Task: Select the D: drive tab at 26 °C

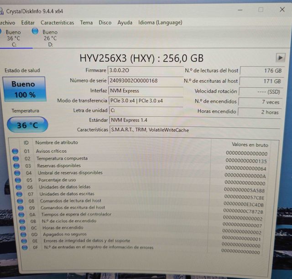Action: (50, 38)
